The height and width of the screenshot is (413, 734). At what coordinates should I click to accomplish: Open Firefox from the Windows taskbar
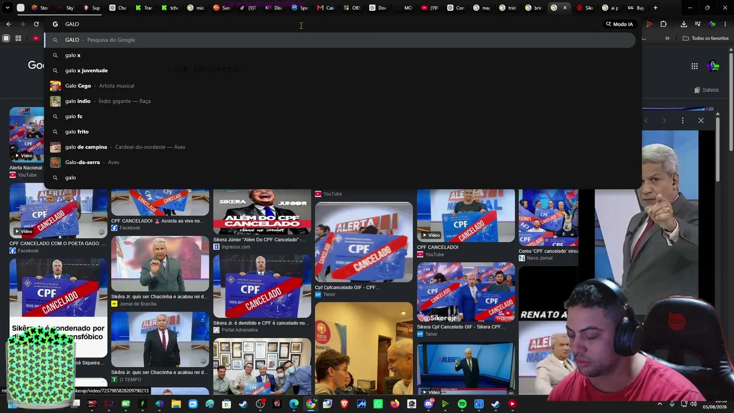pyautogui.click(x=395, y=404)
